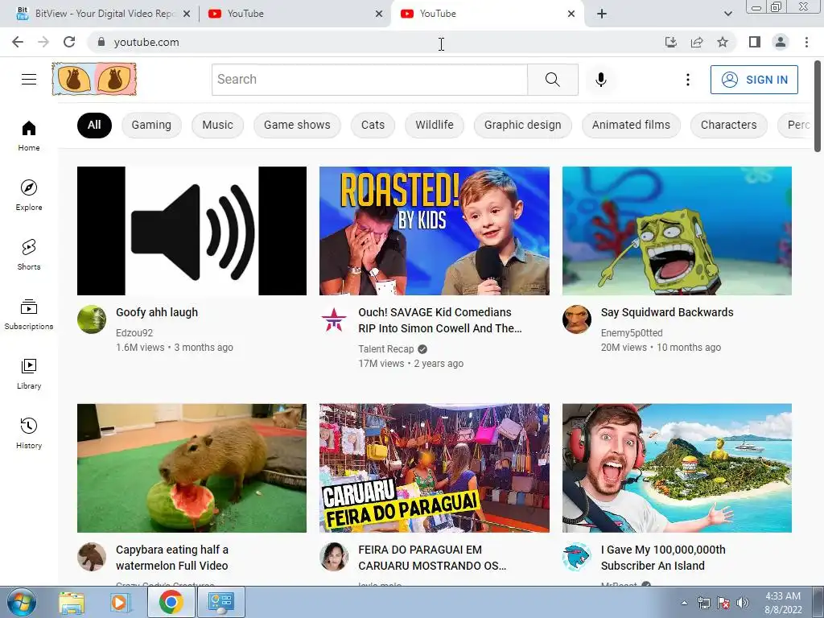Select the Cats filter chip
This screenshot has width=824, height=618.
point(373,125)
